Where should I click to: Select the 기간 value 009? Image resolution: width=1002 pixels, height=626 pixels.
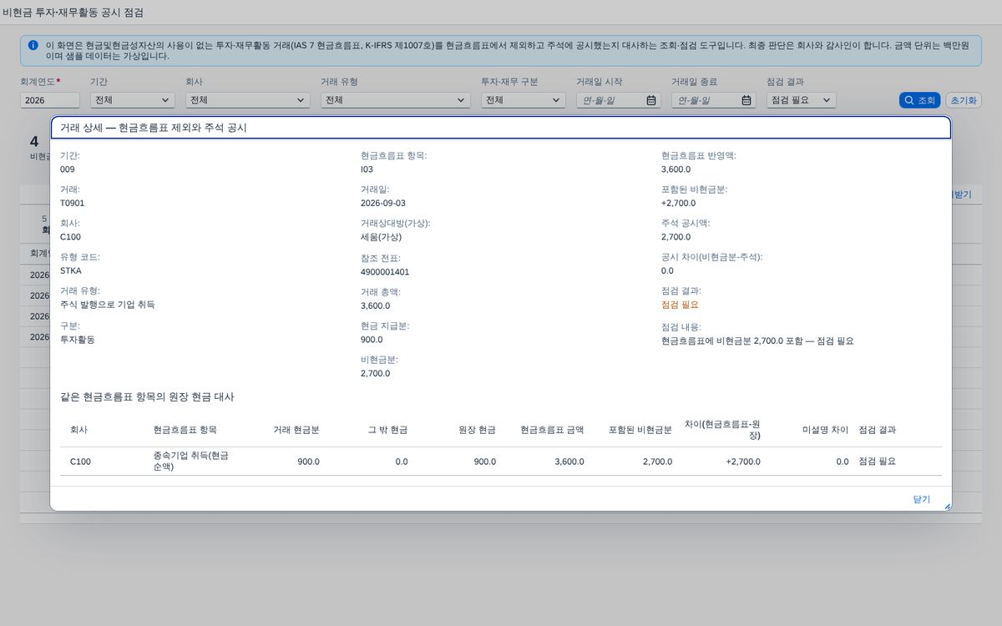click(68, 169)
